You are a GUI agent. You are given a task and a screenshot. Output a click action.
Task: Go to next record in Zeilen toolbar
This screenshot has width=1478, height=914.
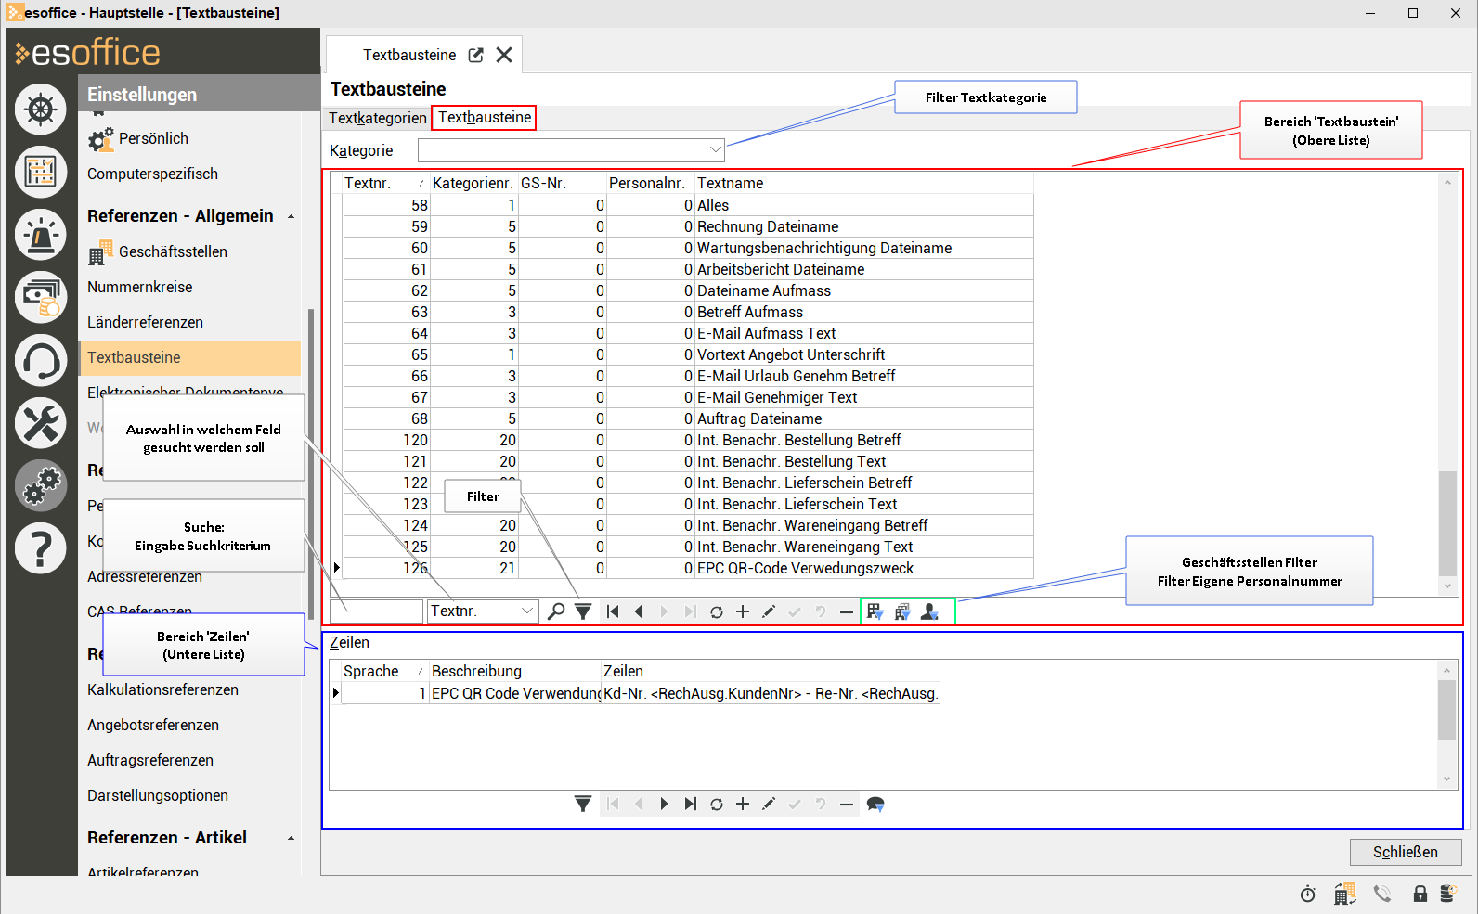pos(665,804)
